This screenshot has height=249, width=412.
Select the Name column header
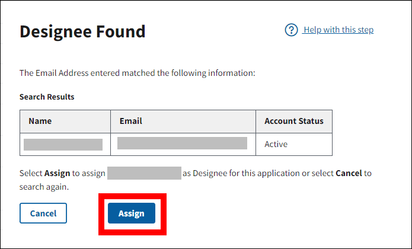pyautogui.click(x=40, y=121)
